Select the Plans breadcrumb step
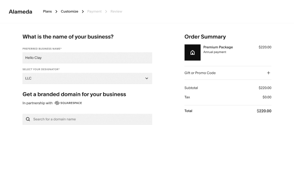The image size is (294, 196). click(47, 11)
